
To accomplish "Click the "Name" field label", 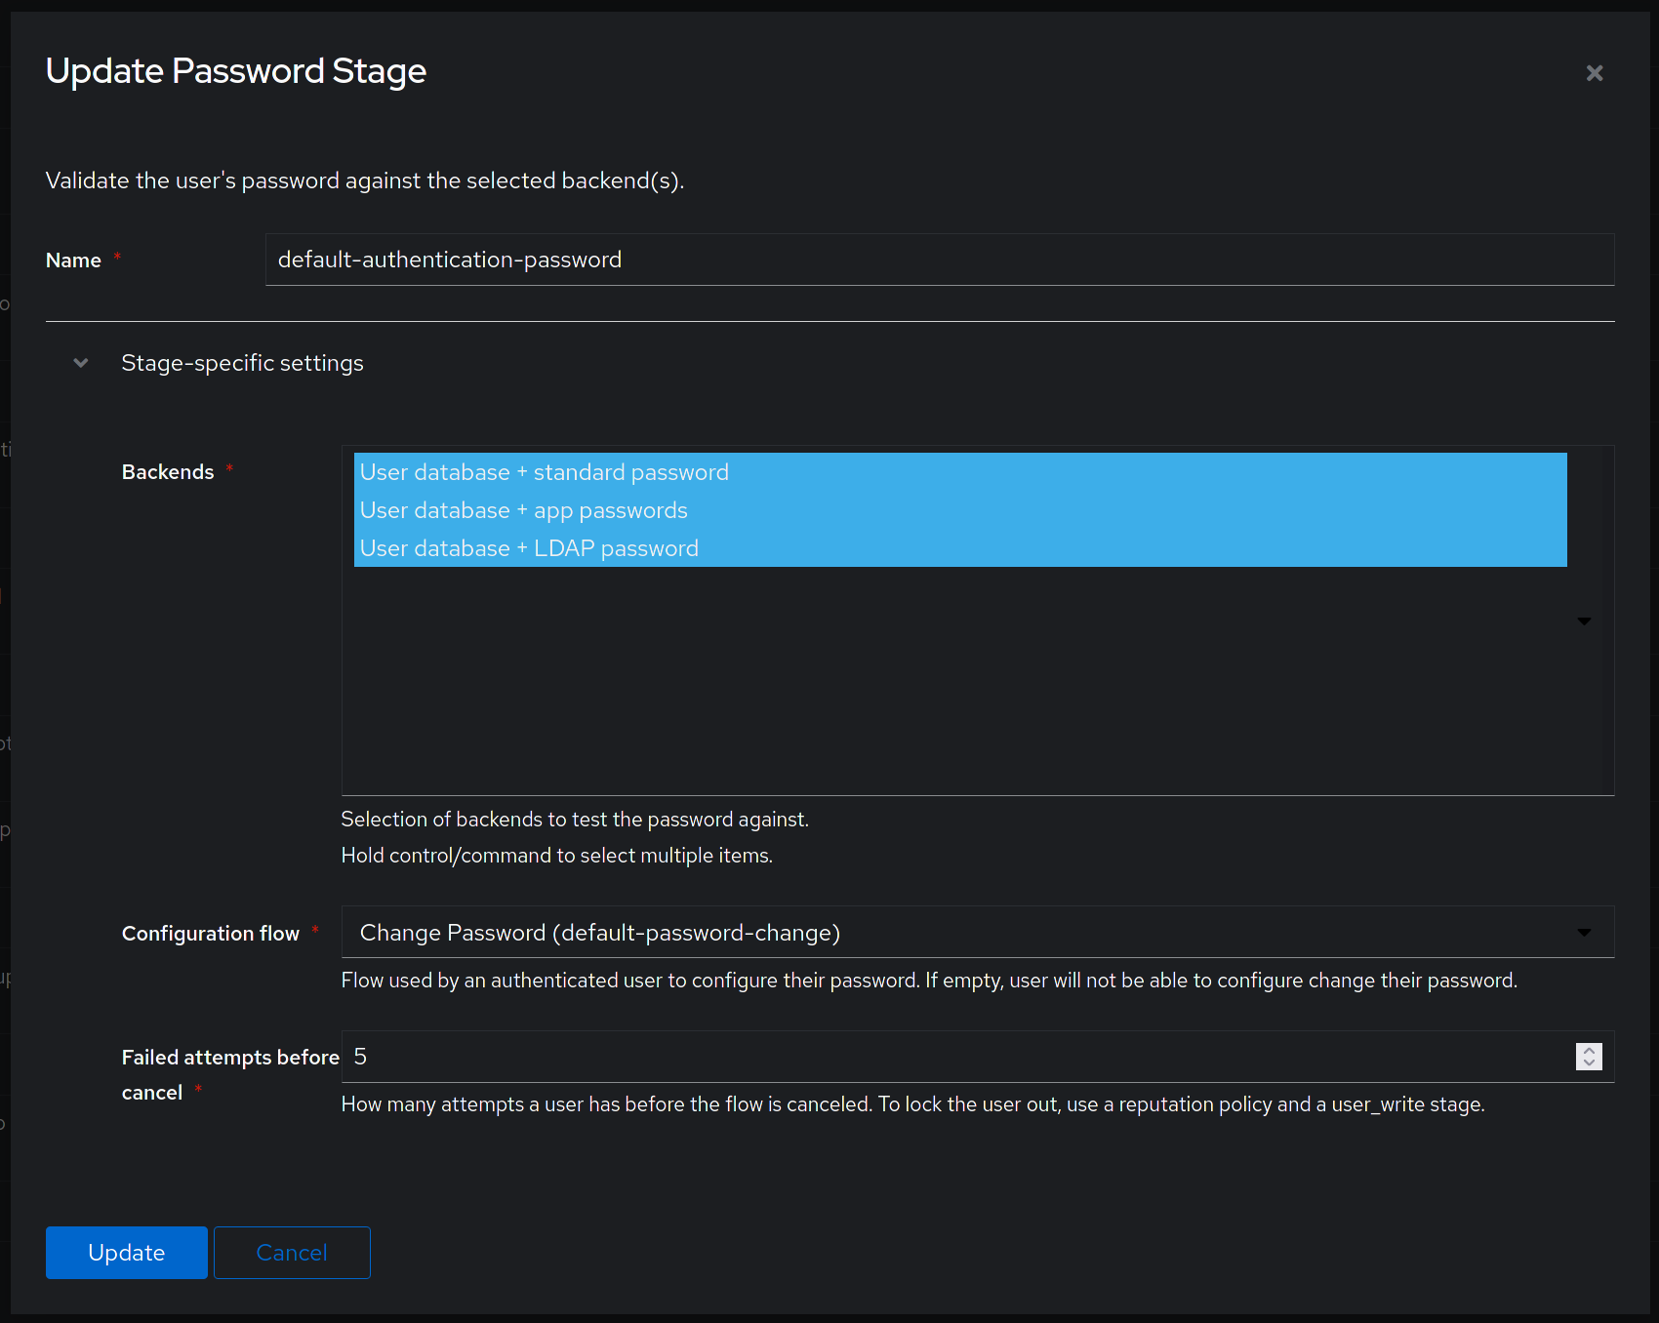I will pyautogui.click(x=73, y=261).
